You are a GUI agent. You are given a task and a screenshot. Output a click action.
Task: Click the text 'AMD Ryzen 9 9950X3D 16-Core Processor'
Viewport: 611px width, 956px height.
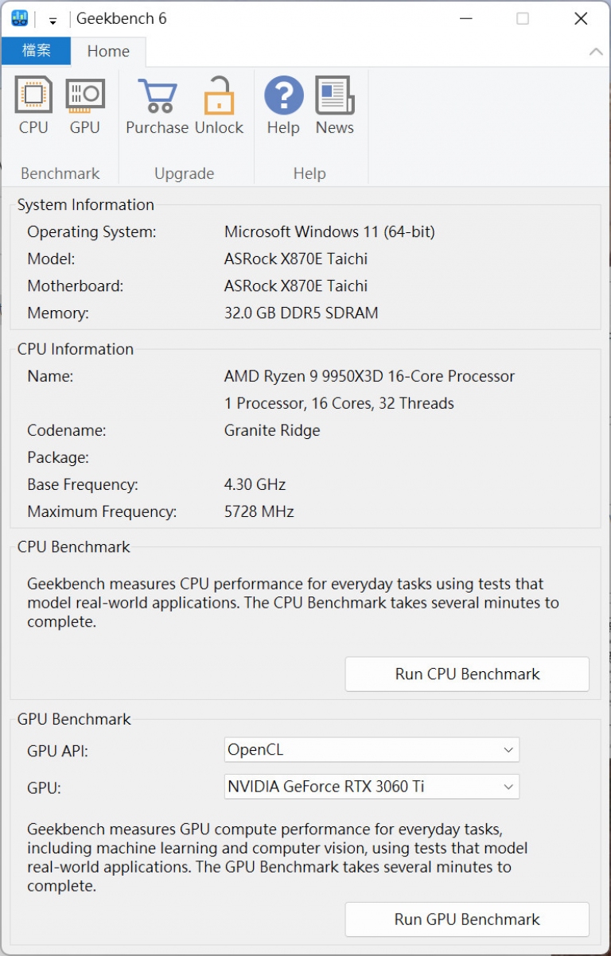pyautogui.click(x=369, y=376)
